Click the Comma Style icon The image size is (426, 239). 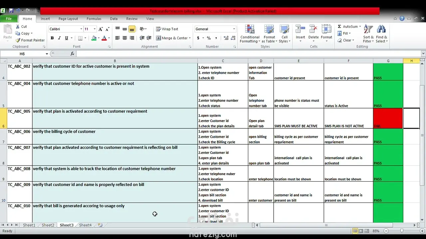pos(216,38)
